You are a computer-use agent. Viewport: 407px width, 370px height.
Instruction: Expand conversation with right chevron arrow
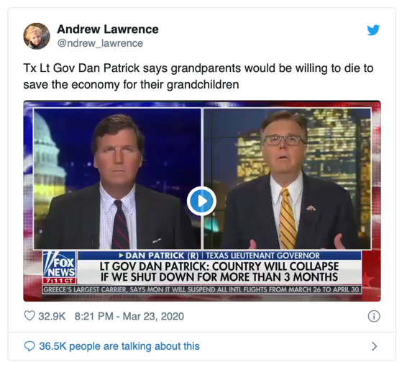click(x=374, y=346)
